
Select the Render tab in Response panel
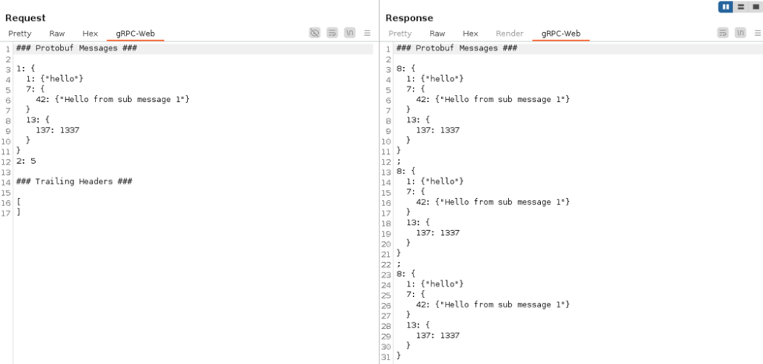pos(510,33)
